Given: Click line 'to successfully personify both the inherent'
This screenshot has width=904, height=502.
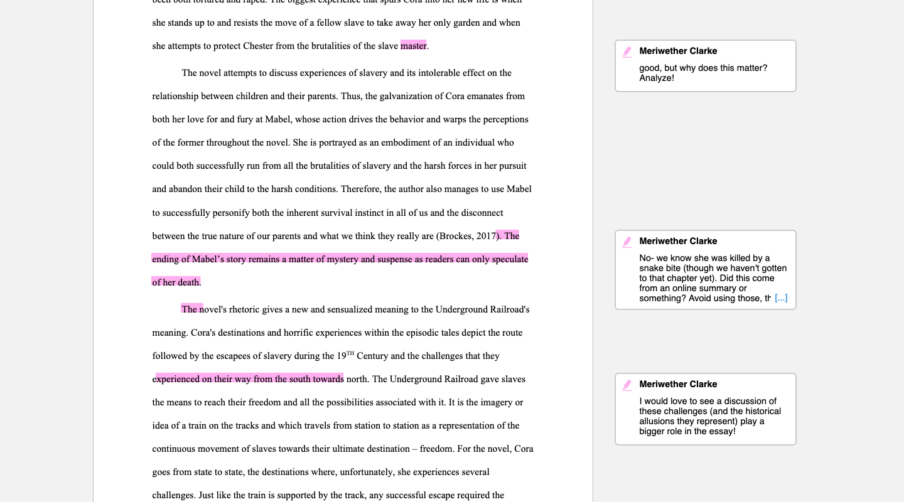Looking at the screenshot, I should tap(328, 213).
